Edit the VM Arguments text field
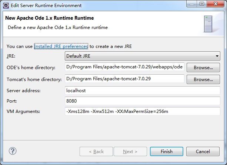227x165 pixels. pos(143,111)
